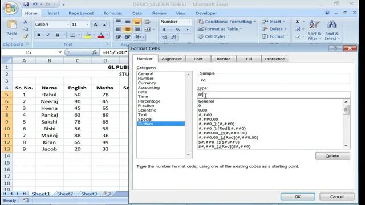
Task: Open the Name Box dropdown arrow
Action: click(60, 52)
